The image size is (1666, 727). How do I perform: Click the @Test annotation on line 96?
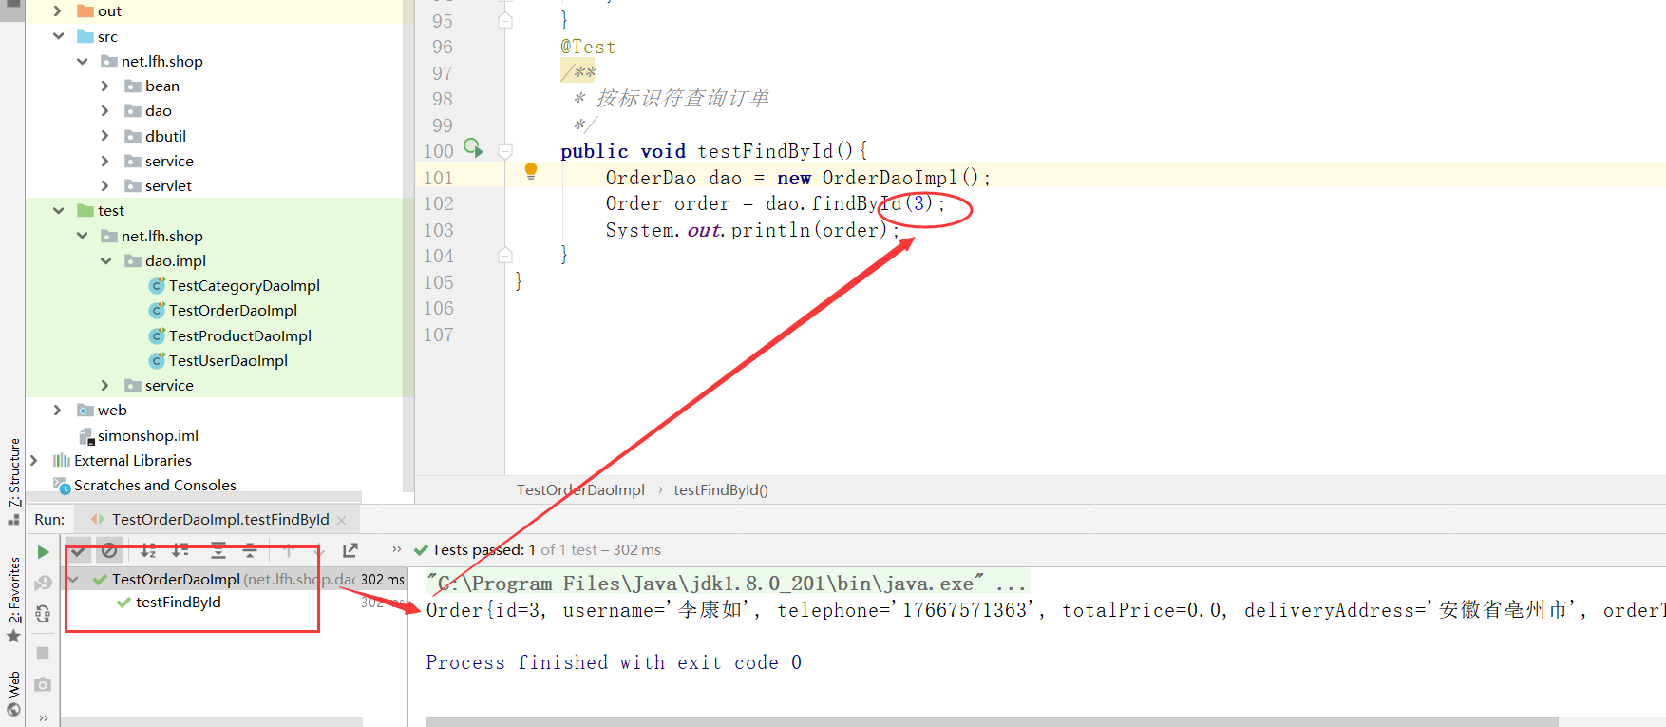click(588, 47)
